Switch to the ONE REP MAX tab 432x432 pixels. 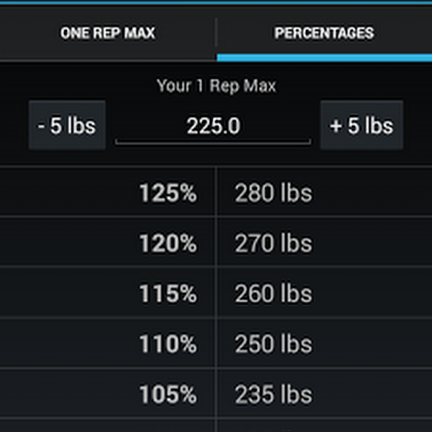click(108, 33)
